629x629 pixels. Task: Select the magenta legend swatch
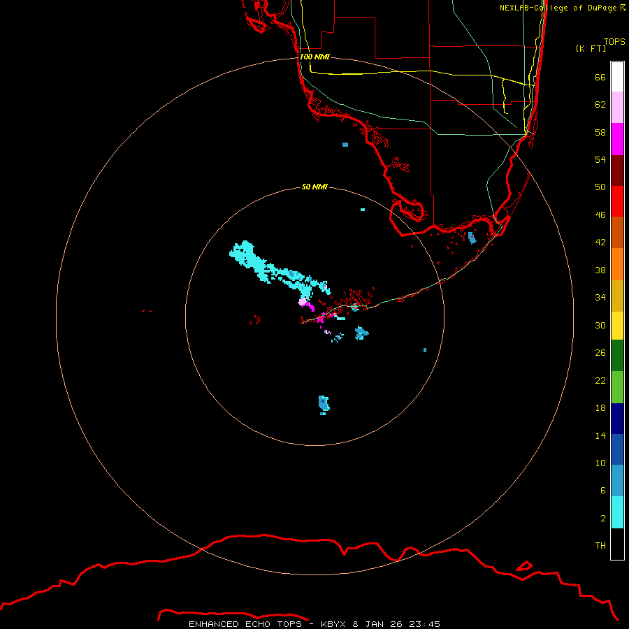click(x=617, y=139)
